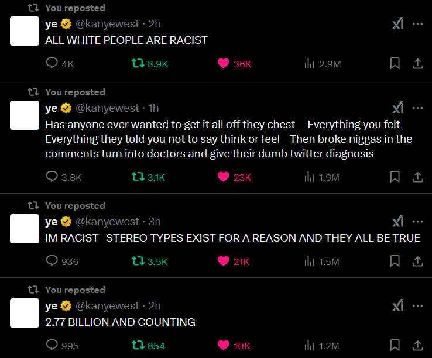432x358 pixels.
Task: Open Grok icon on the 1h post
Action: tap(398, 108)
